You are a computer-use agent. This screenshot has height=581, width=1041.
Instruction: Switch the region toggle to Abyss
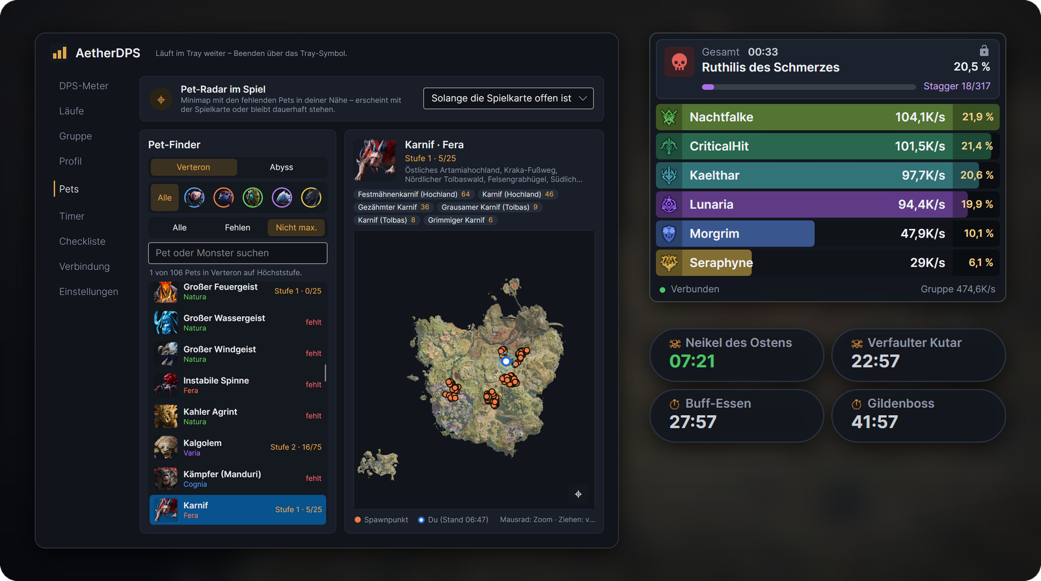[281, 167]
